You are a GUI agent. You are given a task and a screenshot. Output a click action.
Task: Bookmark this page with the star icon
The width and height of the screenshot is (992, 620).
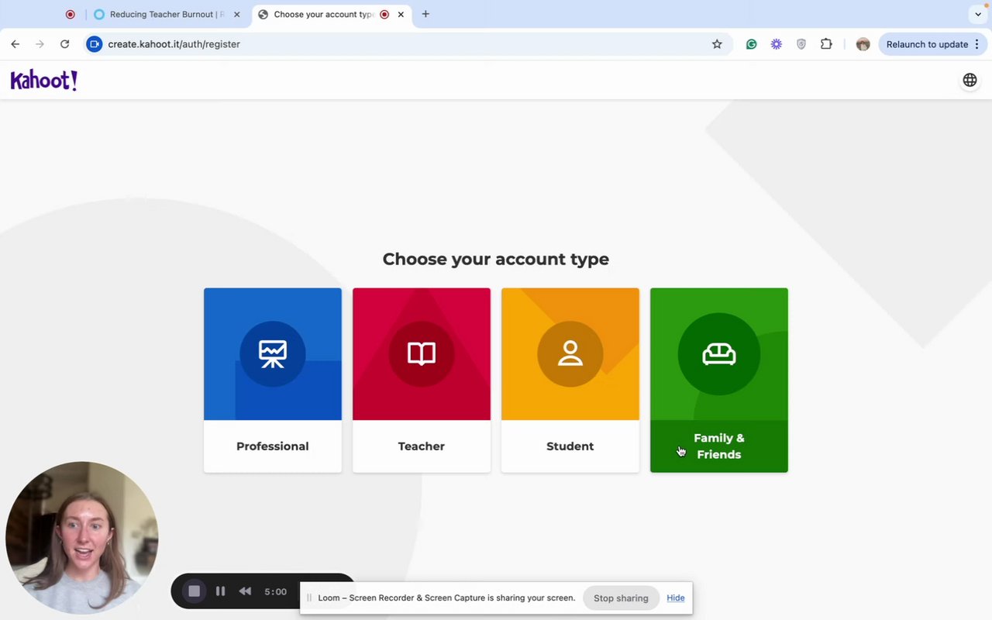[717, 44]
